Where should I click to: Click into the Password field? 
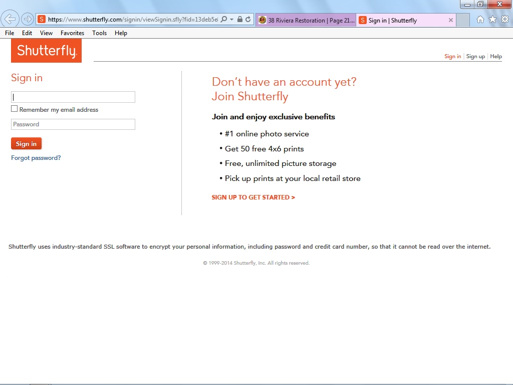coord(73,124)
